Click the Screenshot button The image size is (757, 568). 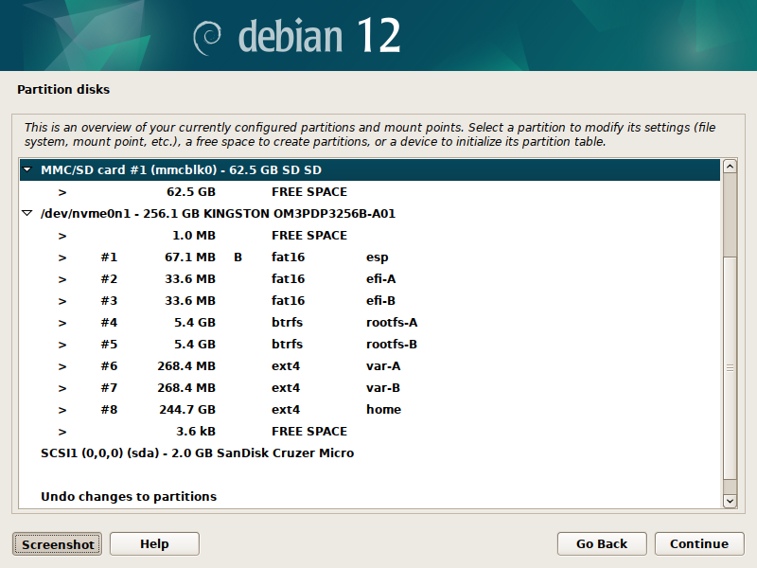click(x=58, y=544)
